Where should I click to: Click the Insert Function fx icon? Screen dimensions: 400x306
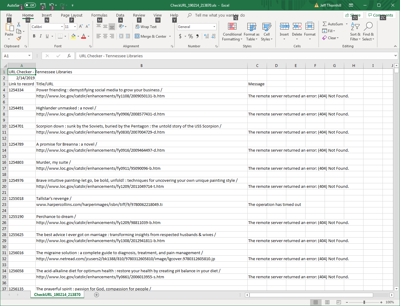tap(69, 56)
